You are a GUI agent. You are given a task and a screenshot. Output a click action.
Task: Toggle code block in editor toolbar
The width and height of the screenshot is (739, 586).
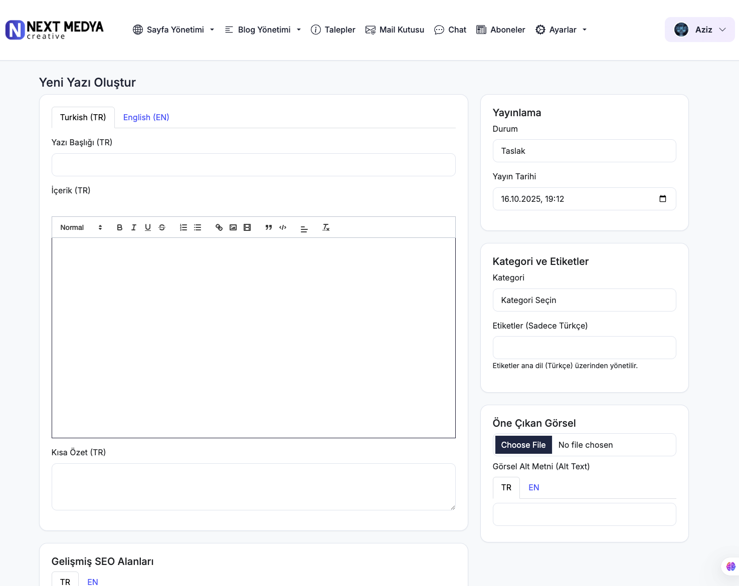(283, 227)
